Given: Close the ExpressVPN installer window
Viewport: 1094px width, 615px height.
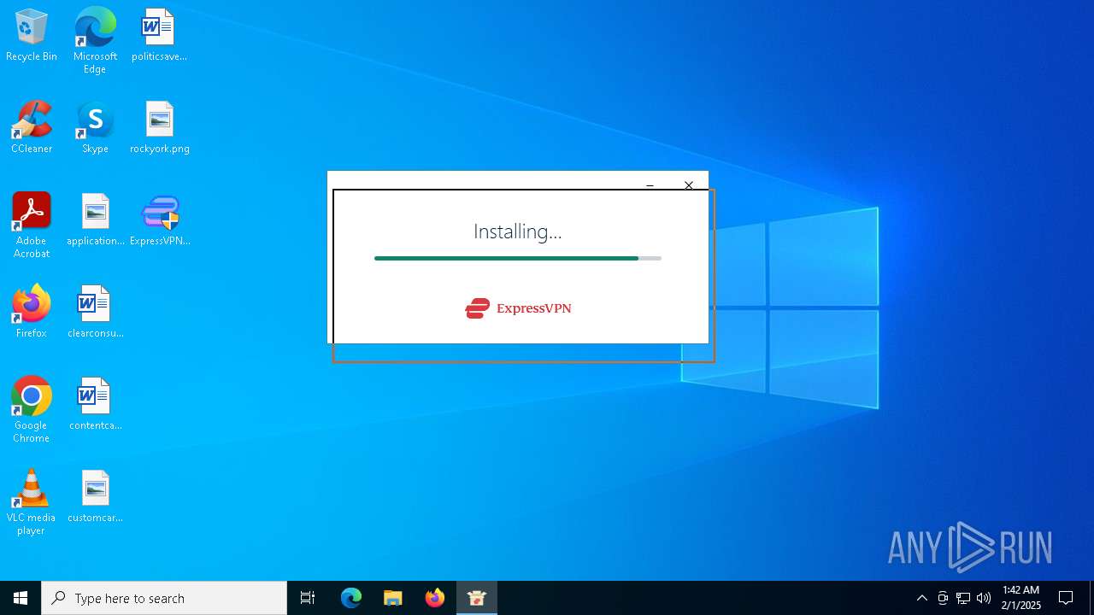Looking at the screenshot, I should tap(689, 184).
